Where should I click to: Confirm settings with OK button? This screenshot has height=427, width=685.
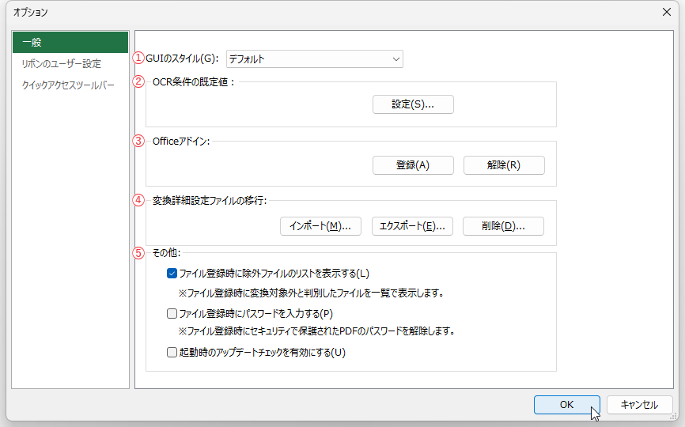566,405
